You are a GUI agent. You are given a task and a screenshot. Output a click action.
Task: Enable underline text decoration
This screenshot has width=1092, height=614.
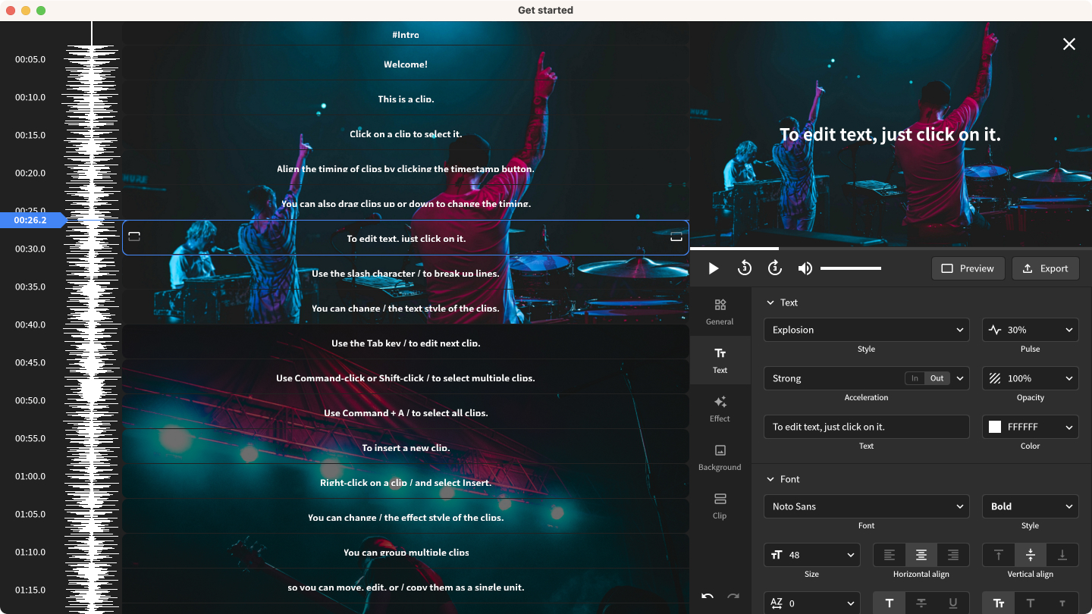(953, 603)
